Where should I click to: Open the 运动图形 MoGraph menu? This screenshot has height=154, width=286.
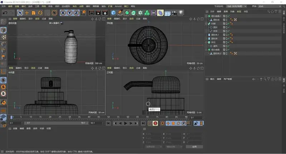pos(66,6)
